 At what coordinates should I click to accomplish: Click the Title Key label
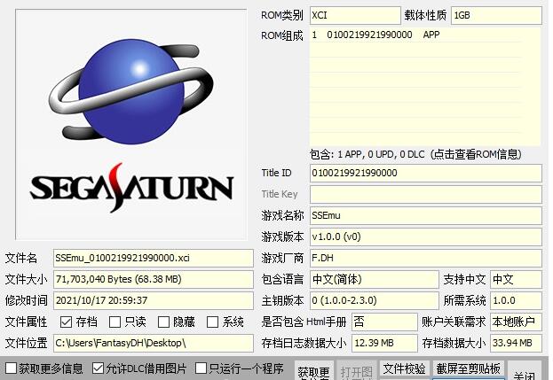[x=280, y=194]
